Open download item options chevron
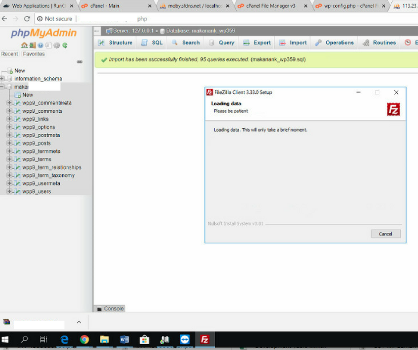The height and width of the screenshot is (350, 418). (79, 322)
